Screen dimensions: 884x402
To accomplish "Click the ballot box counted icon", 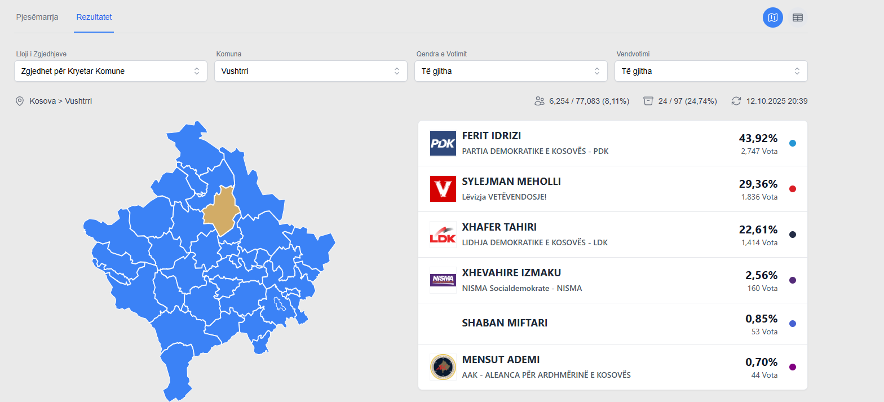I will click(x=648, y=101).
